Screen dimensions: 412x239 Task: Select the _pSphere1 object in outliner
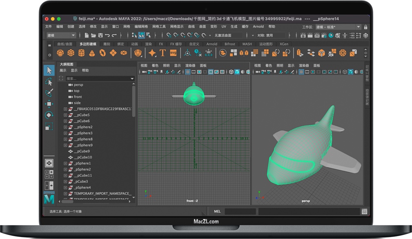click(82, 163)
